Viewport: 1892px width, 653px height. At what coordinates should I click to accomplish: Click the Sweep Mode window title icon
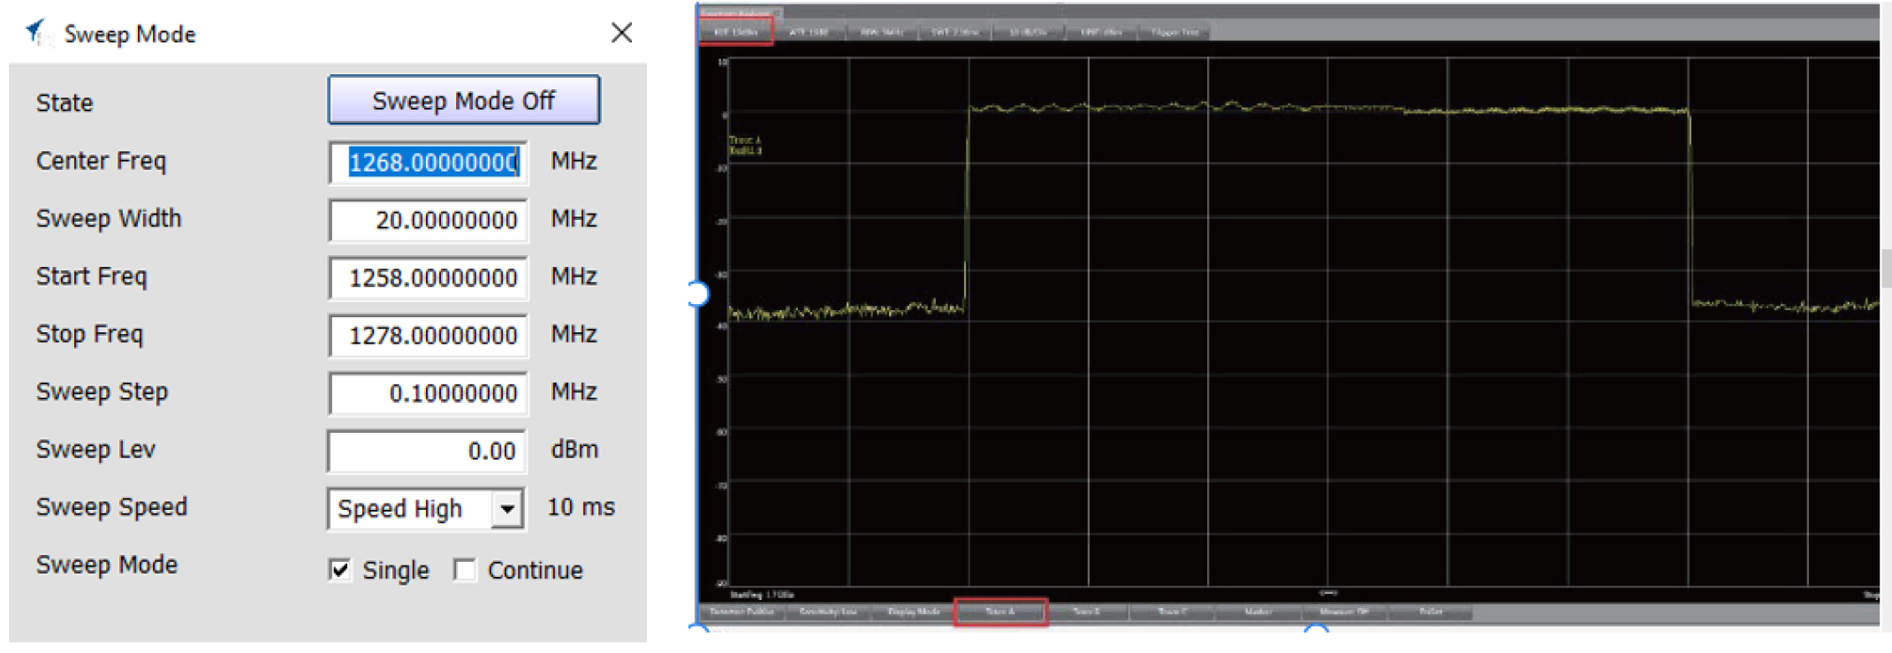pyautogui.click(x=36, y=33)
